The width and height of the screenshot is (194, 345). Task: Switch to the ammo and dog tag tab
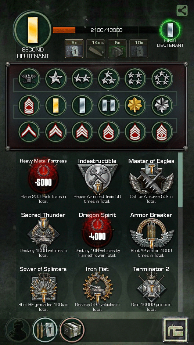(45, 330)
